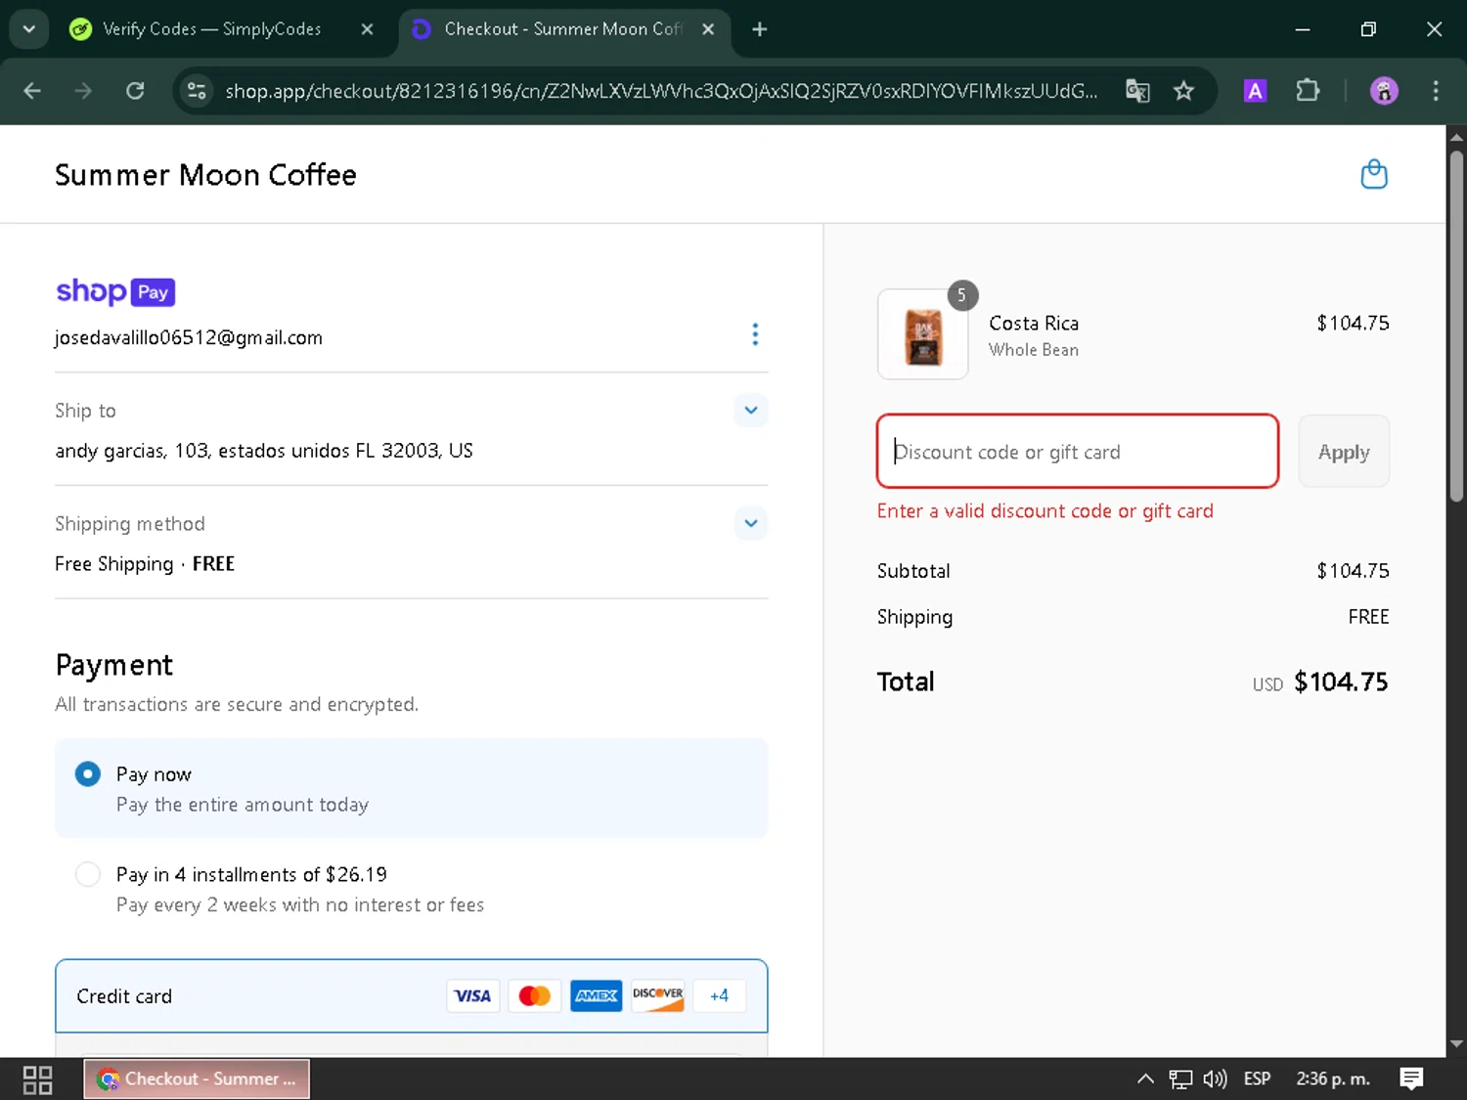Select the Credit card payment method
Image resolution: width=1467 pixels, height=1100 pixels.
tap(411, 996)
